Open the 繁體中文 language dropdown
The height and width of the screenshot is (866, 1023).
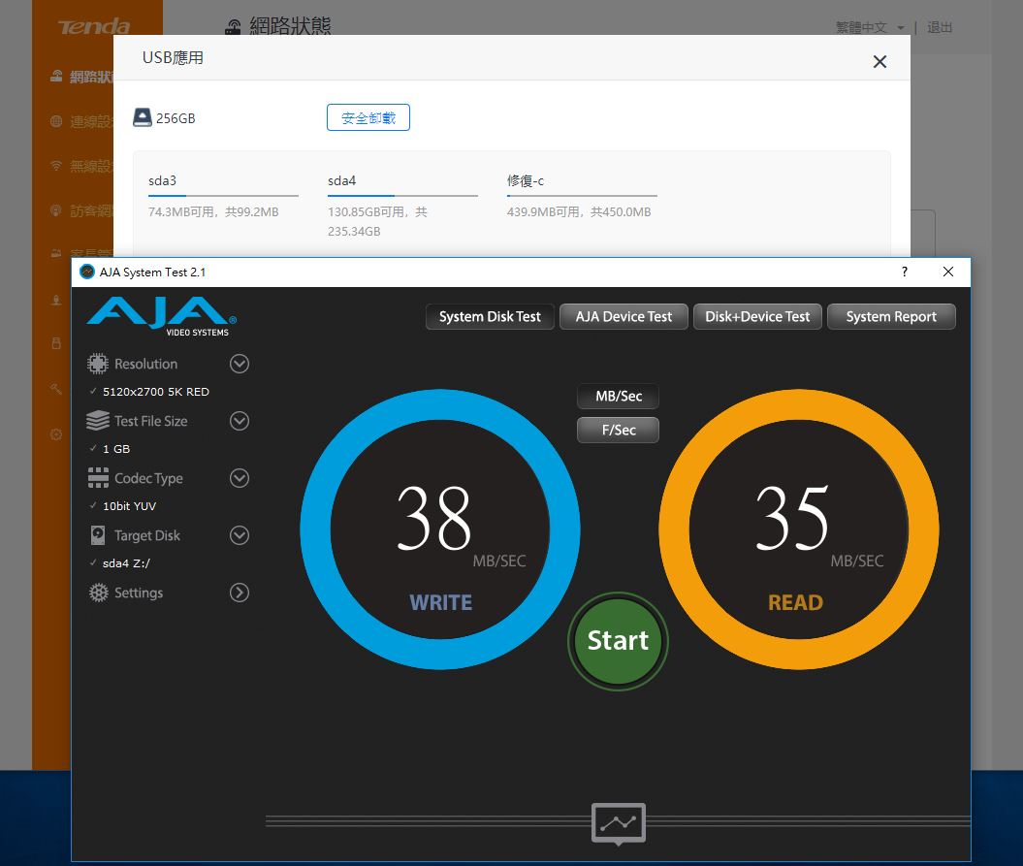pyautogui.click(x=870, y=27)
